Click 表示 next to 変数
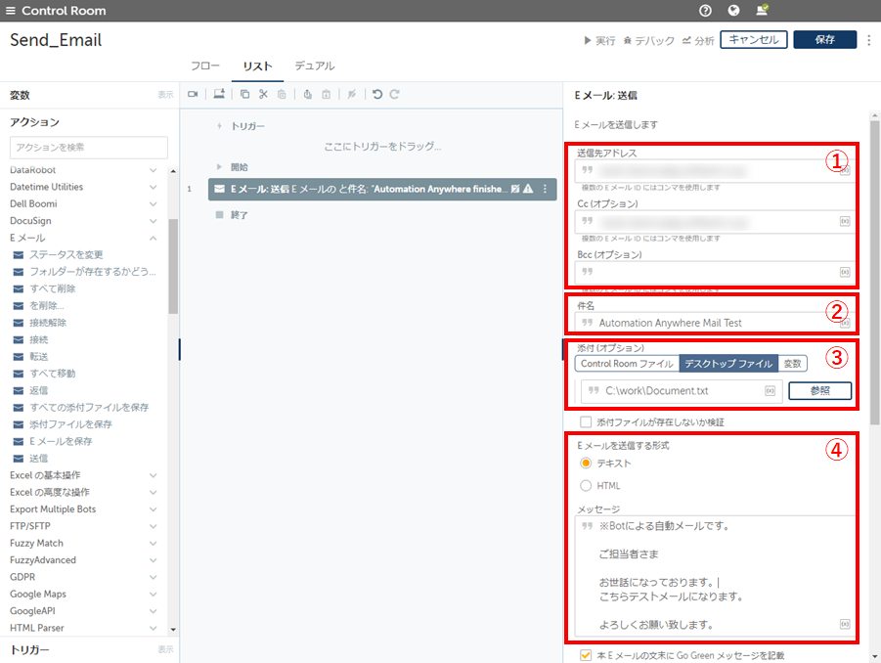Viewport: 881px width, 663px height. tap(166, 95)
